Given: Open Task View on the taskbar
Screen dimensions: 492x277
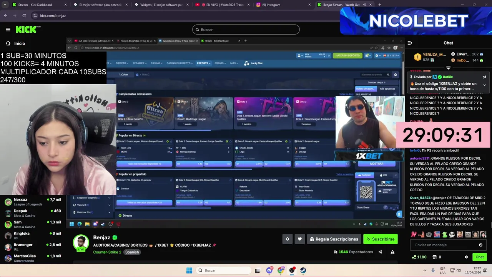Looking at the screenshot, I should pos(257,270).
